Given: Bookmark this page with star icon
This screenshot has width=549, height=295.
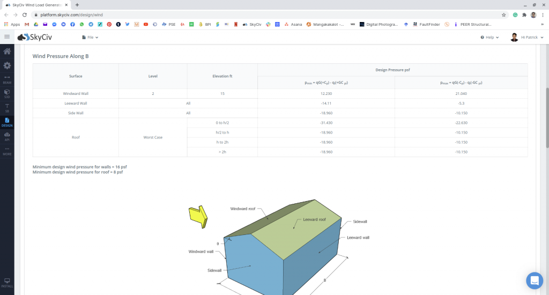Looking at the screenshot, I should point(503,15).
